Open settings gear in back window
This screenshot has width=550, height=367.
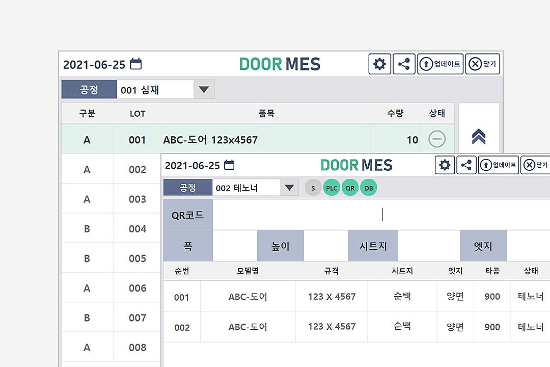(x=379, y=64)
